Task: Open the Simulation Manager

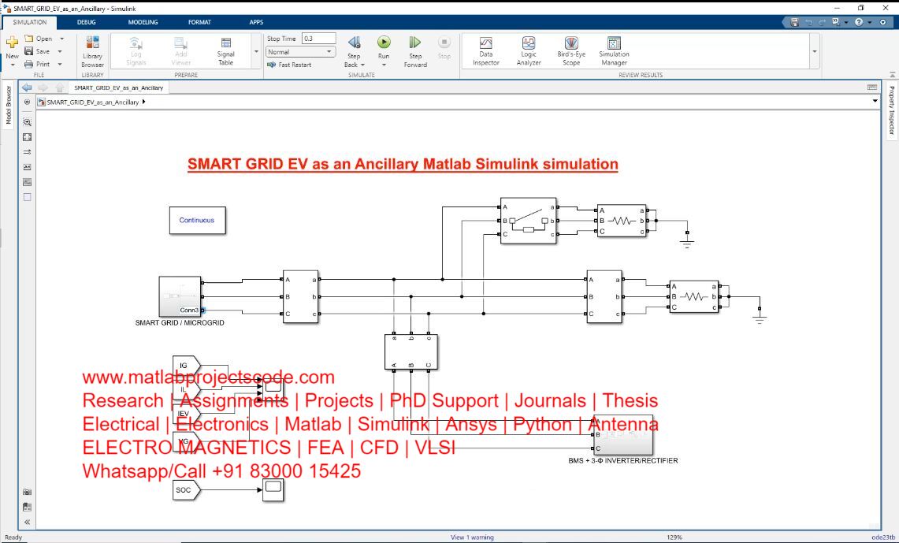Action: (614, 51)
